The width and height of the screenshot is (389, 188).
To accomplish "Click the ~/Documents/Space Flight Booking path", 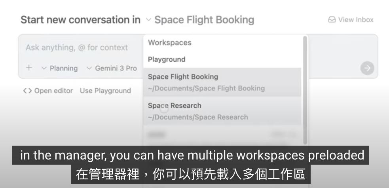I will point(206,88).
